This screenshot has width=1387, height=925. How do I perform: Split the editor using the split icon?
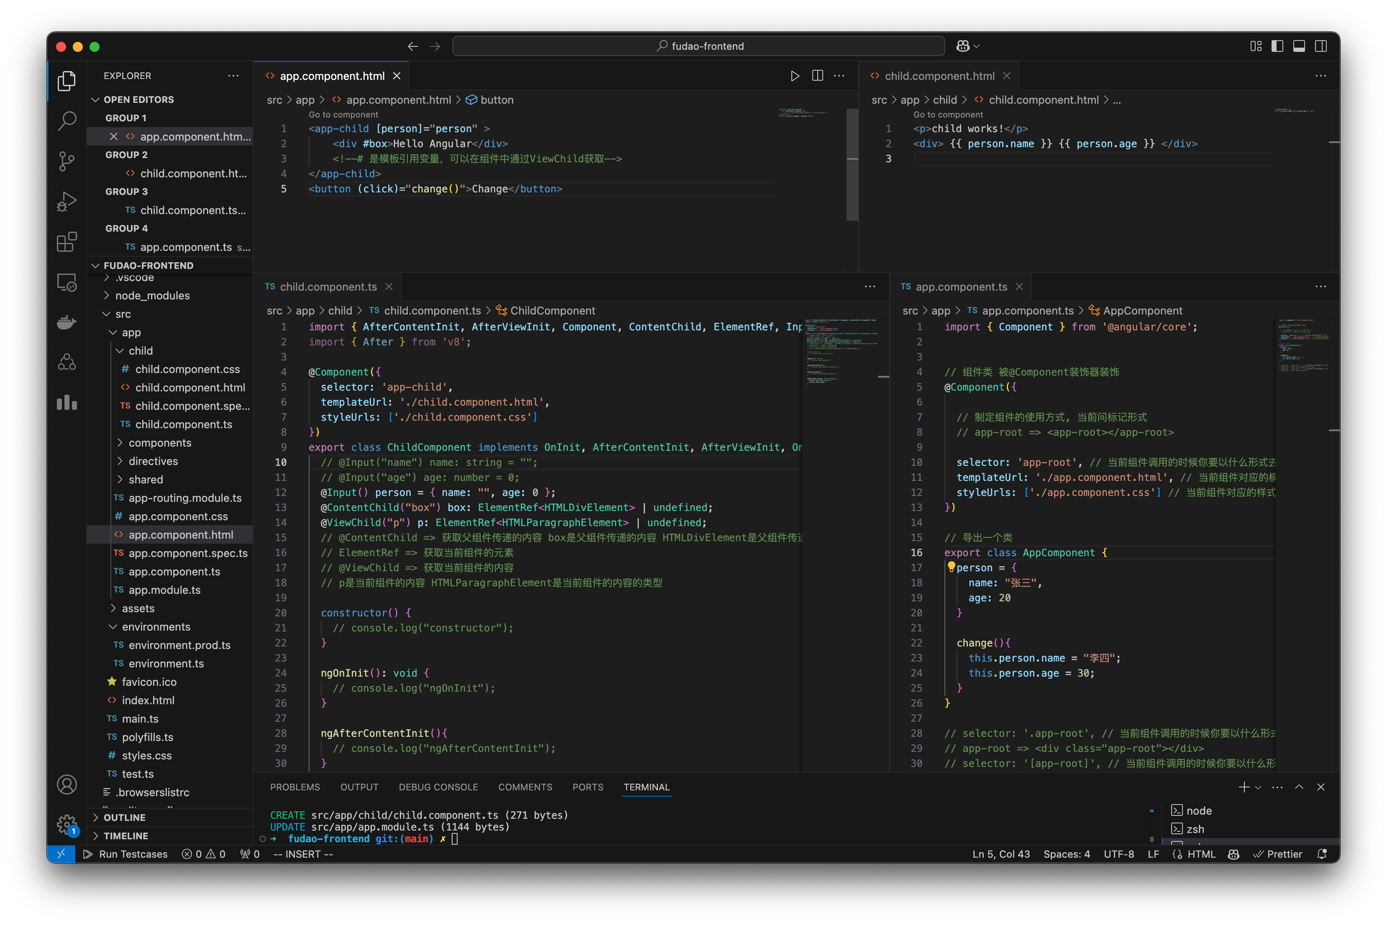(x=817, y=76)
